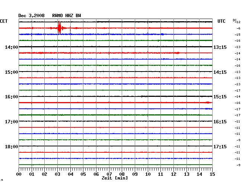The width and height of the screenshot is (242, 184).
Task: Click the "DC" column header
Action: [235, 20]
